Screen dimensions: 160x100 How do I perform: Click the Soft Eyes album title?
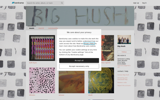(x=33, y=63)
